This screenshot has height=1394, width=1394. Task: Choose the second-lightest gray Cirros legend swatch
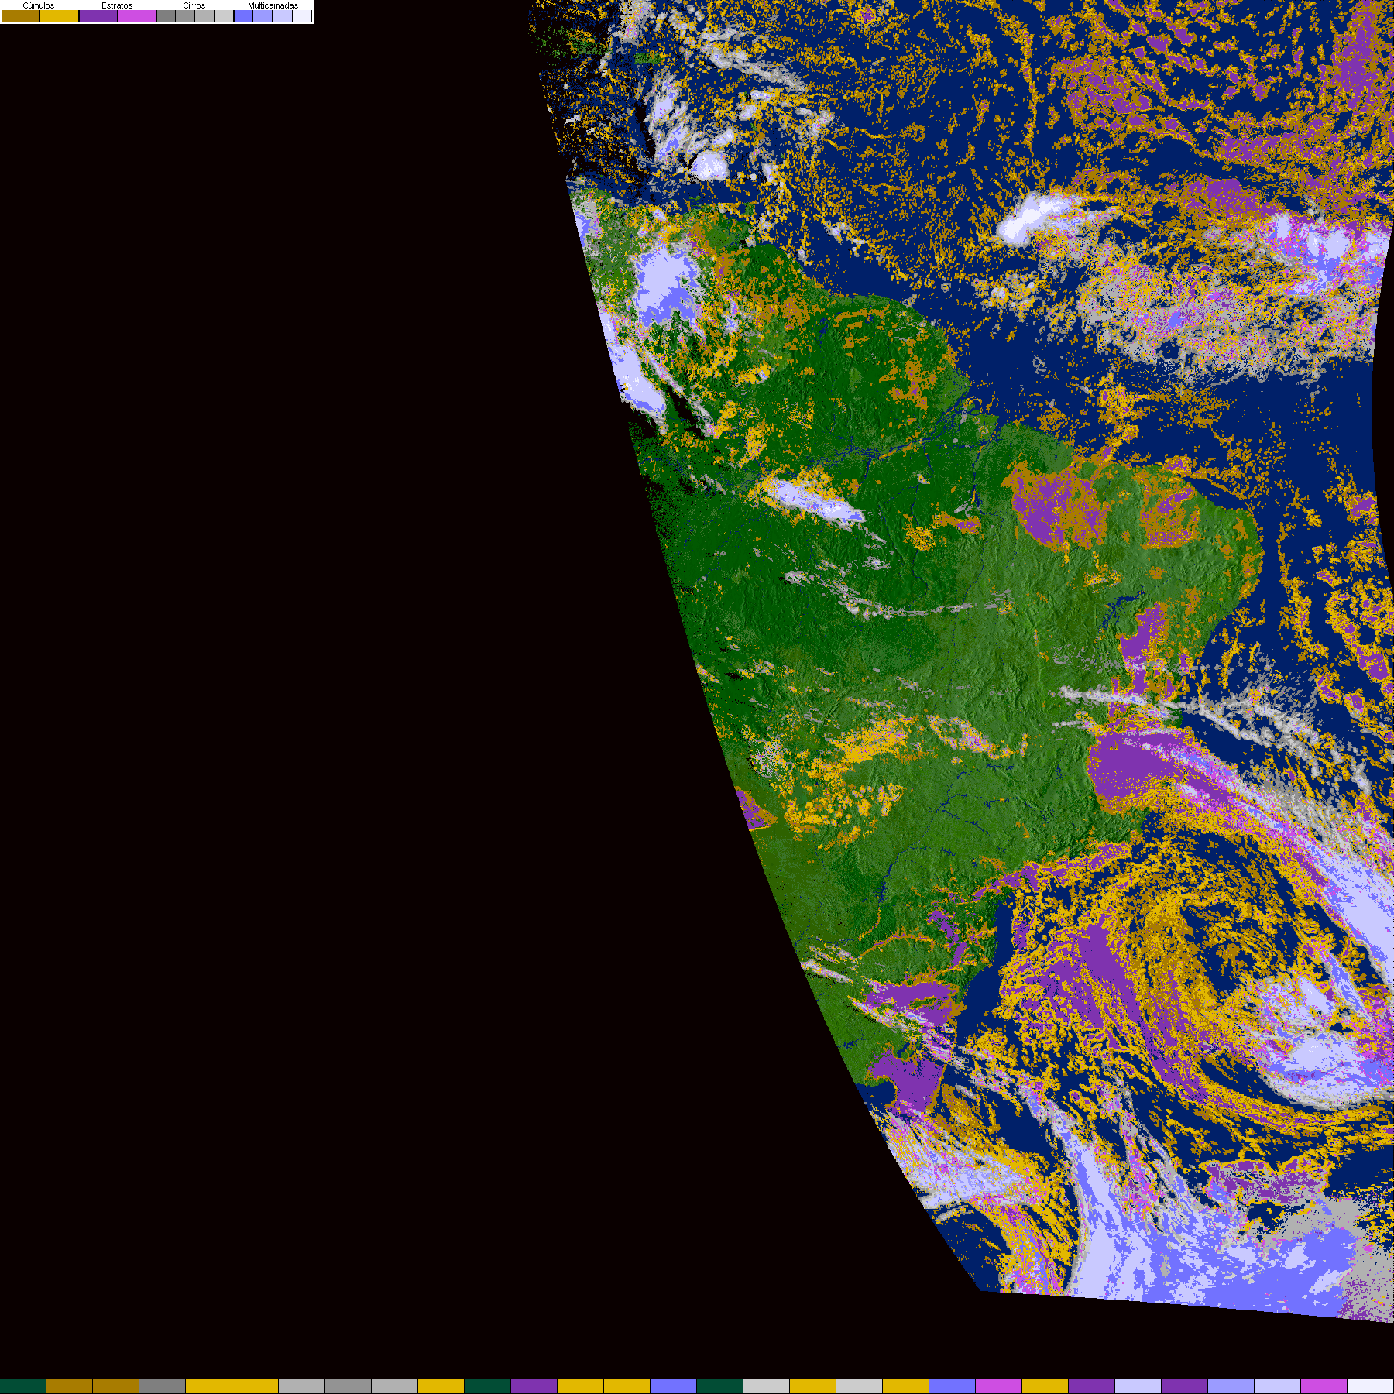click(x=204, y=15)
